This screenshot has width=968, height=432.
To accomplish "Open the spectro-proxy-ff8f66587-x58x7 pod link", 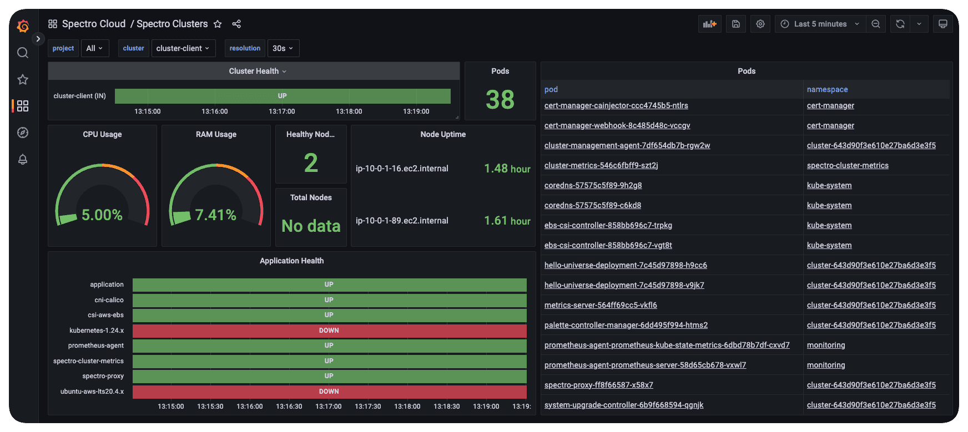I will tap(599, 385).
